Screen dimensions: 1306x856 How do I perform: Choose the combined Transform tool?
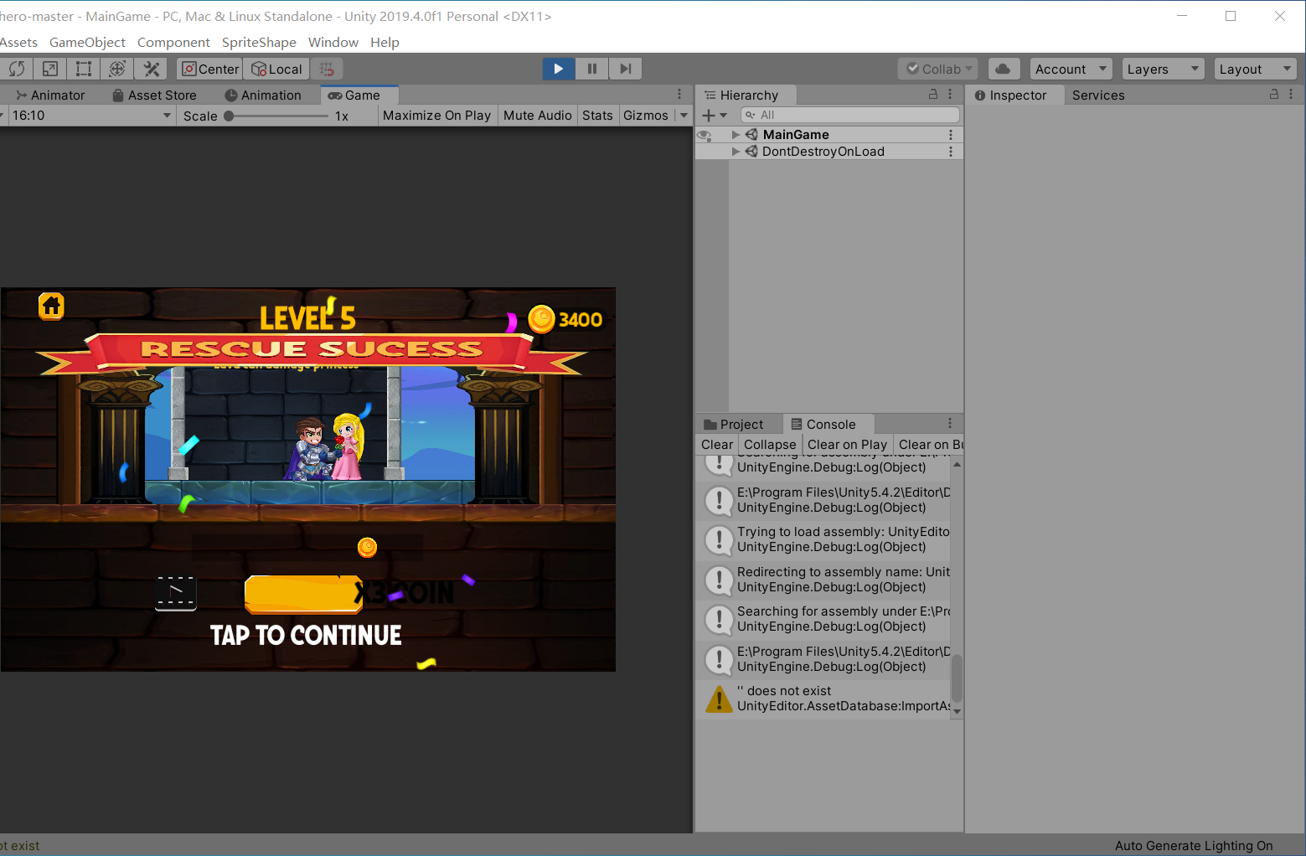click(x=117, y=69)
